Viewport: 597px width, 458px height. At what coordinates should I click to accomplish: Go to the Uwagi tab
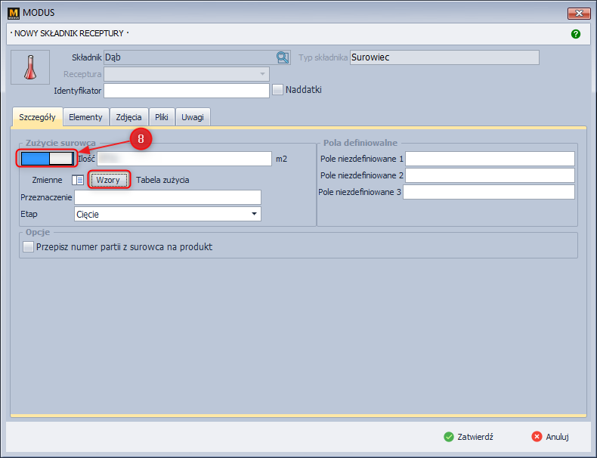coord(193,117)
